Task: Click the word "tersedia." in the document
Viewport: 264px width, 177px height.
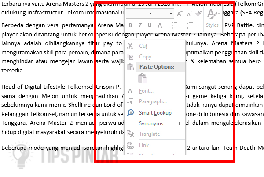Action: (x=13, y=70)
